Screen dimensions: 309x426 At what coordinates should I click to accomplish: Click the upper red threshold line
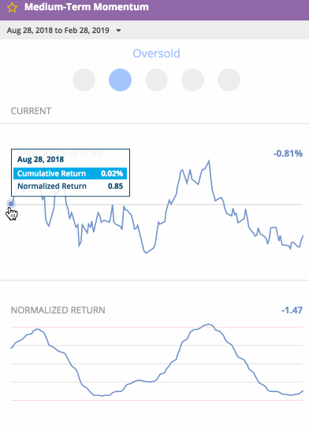[157, 327]
